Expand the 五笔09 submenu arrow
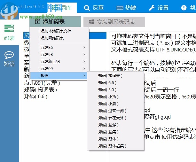This screenshot has height=162, width=196. (x=84, y=68)
